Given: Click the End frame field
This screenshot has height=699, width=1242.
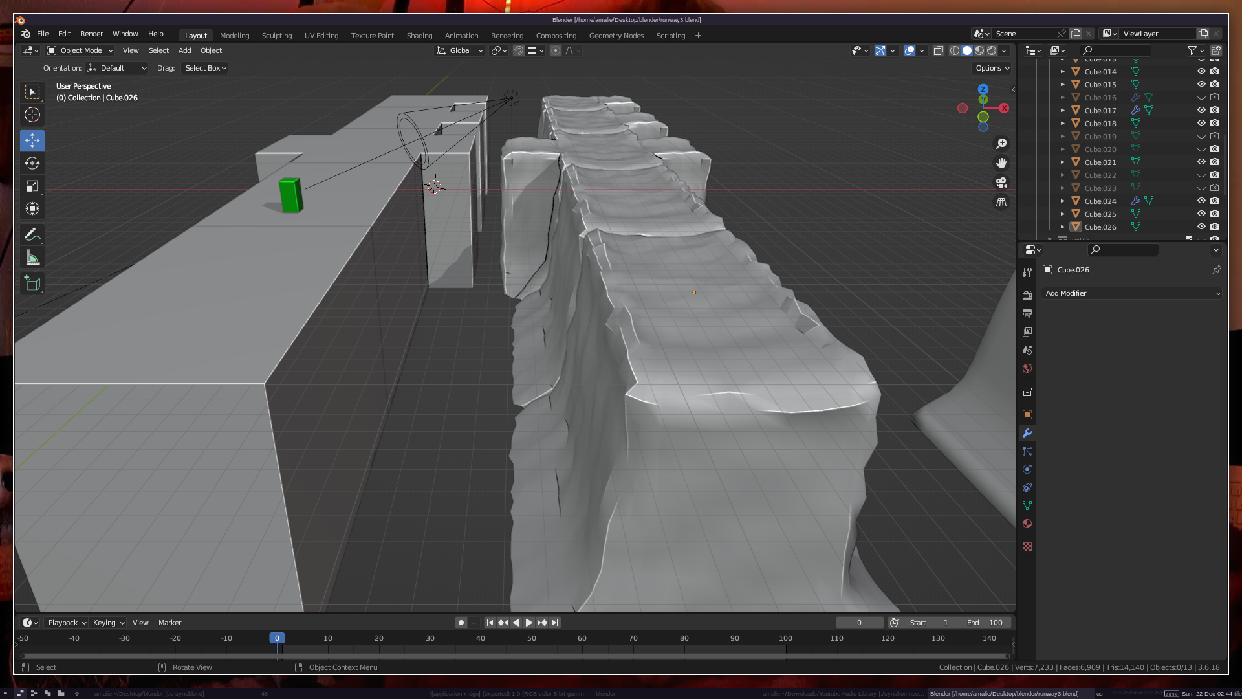Looking at the screenshot, I should click(985, 623).
